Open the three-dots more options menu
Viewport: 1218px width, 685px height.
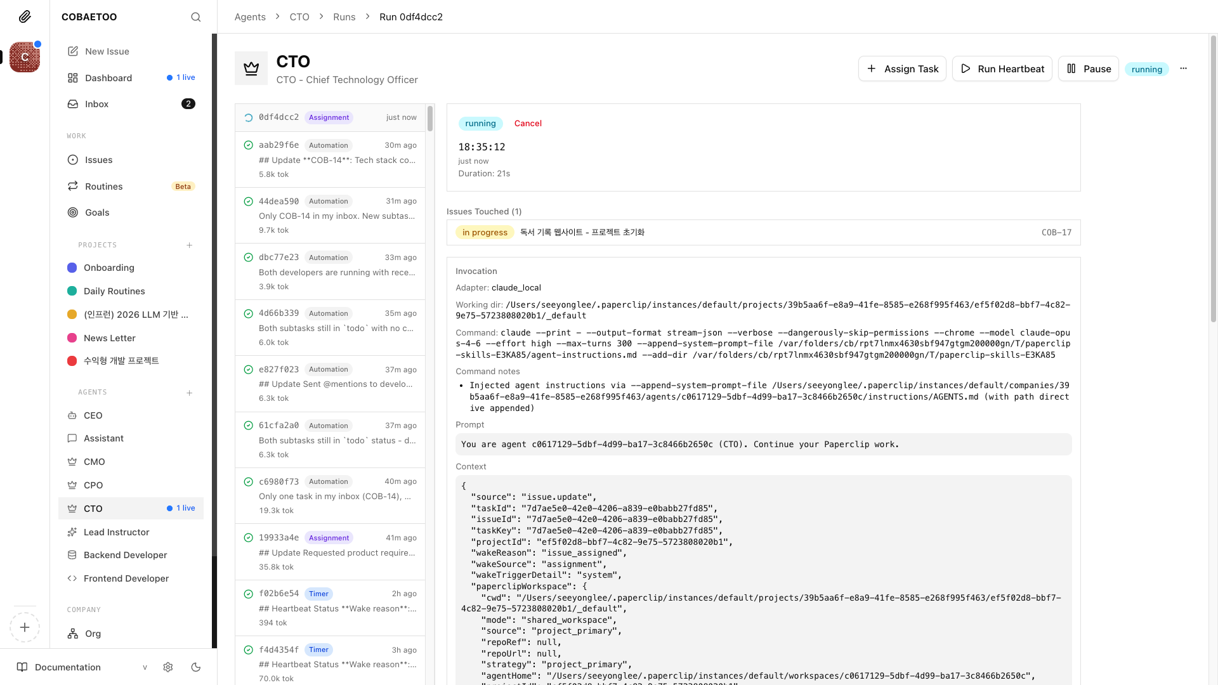(1183, 68)
